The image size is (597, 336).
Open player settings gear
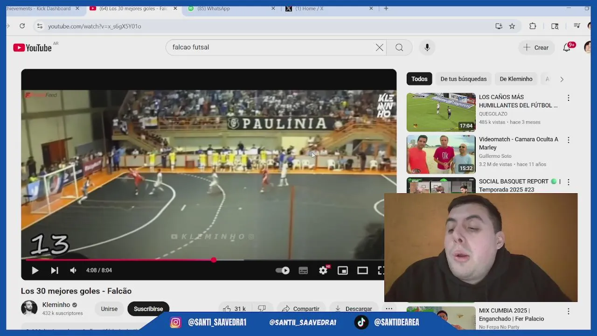click(x=323, y=270)
